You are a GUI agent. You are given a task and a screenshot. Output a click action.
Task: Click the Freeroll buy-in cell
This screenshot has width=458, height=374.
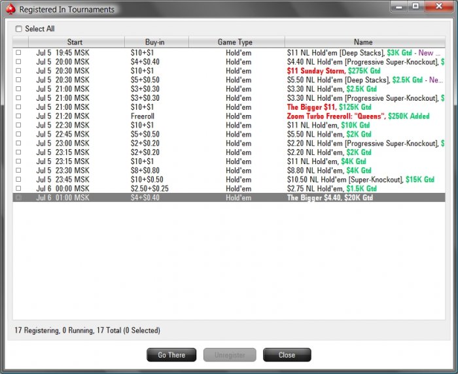click(x=142, y=116)
